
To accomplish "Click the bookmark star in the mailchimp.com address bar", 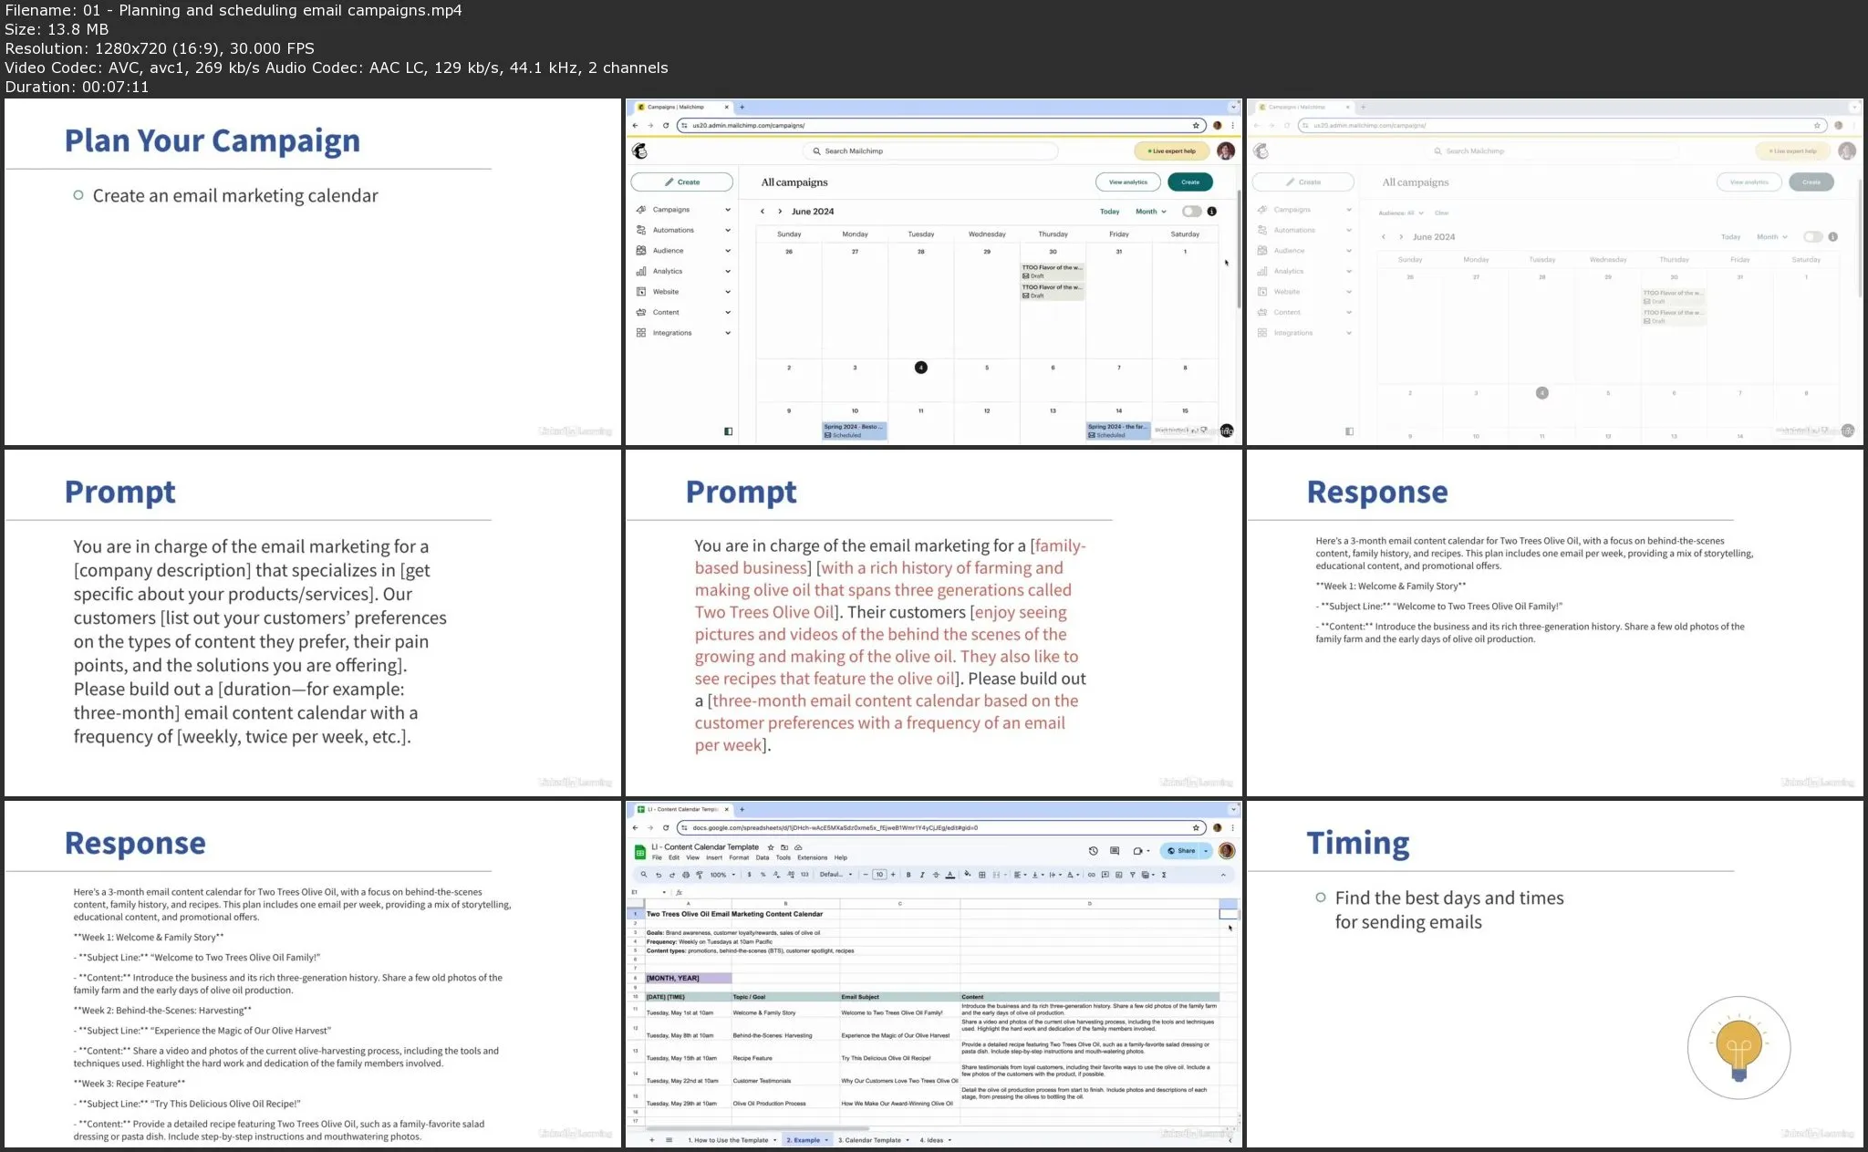I will pyautogui.click(x=1196, y=126).
